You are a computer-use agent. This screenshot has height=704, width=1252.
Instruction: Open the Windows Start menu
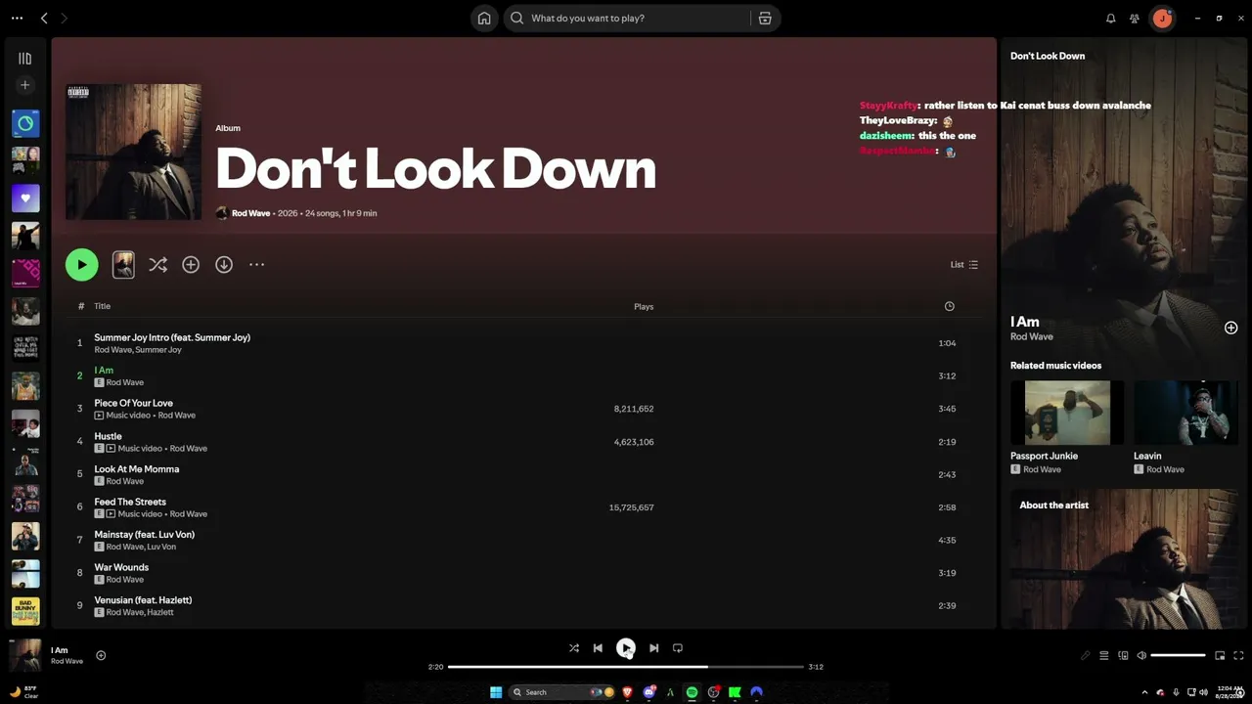tap(496, 692)
